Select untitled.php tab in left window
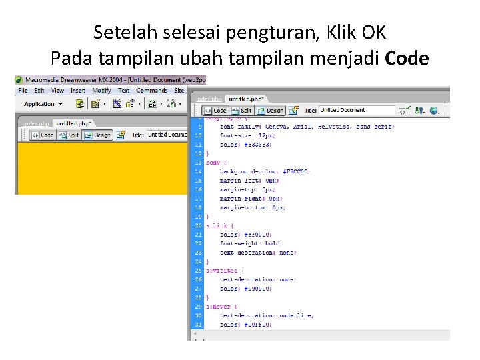This screenshot has height=360, width=480. tap(74, 123)
